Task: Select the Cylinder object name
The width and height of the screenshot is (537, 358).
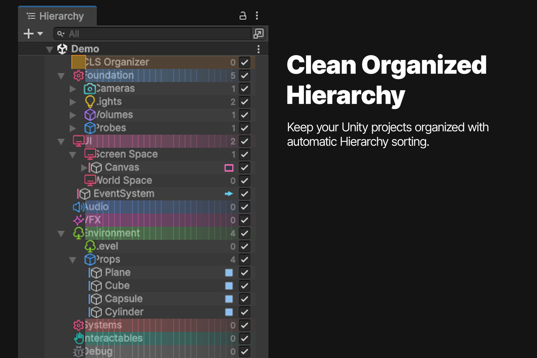Action: click(x=124, y=312)
